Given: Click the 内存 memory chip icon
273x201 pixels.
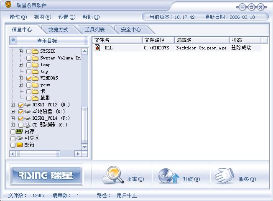Looking at the screenshot, I should 19,131.
